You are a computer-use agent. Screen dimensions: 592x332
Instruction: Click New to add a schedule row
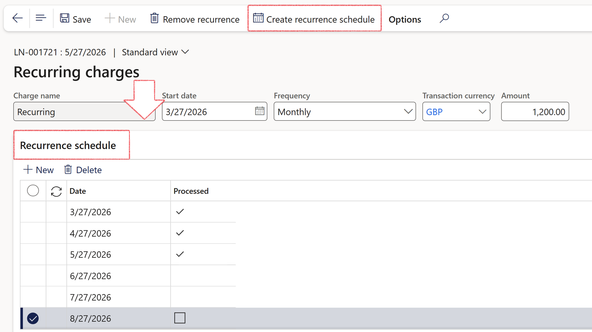pyautogui.click(x=38, y=169)
